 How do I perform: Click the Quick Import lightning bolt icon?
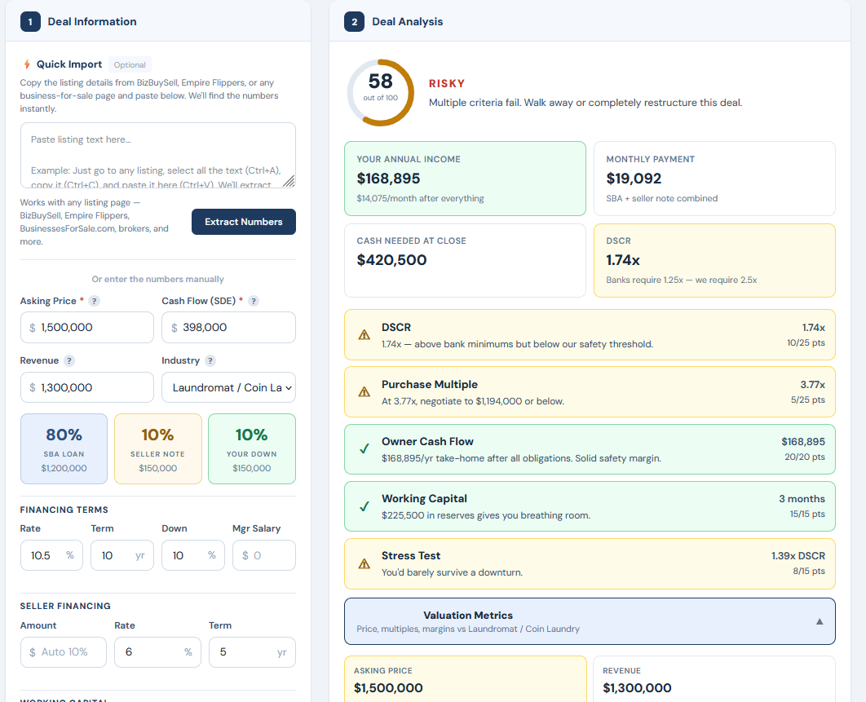pyautogui.click(x=26, y=64)
